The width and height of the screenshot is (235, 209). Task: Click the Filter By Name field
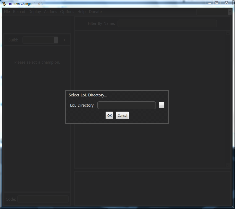pyautogui.click(x=167, y=23)
